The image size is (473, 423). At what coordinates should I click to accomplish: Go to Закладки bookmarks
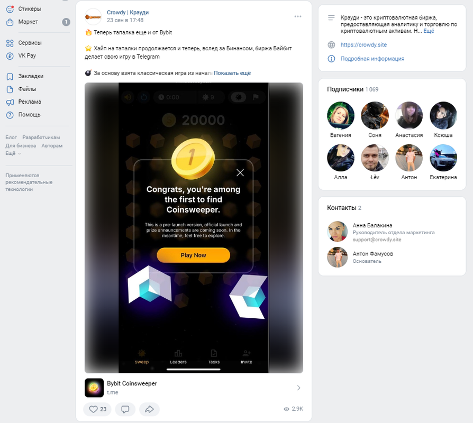[x=31, y=76]
